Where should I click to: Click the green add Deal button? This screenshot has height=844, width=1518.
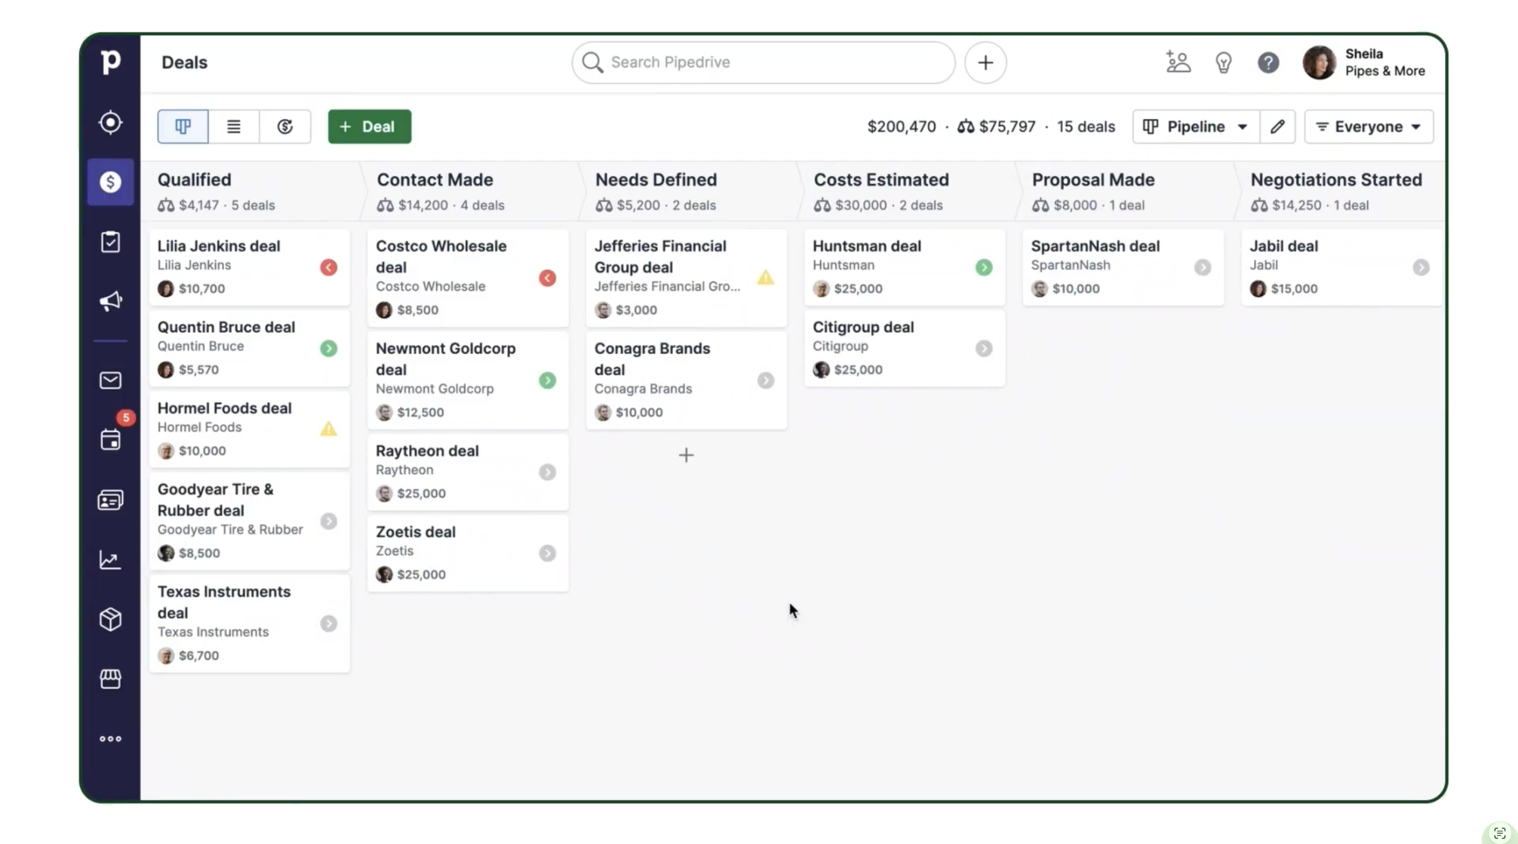point(369,126)
